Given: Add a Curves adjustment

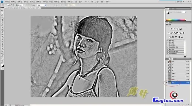Looking at the screenshot, I should click(x=178, y=29).
